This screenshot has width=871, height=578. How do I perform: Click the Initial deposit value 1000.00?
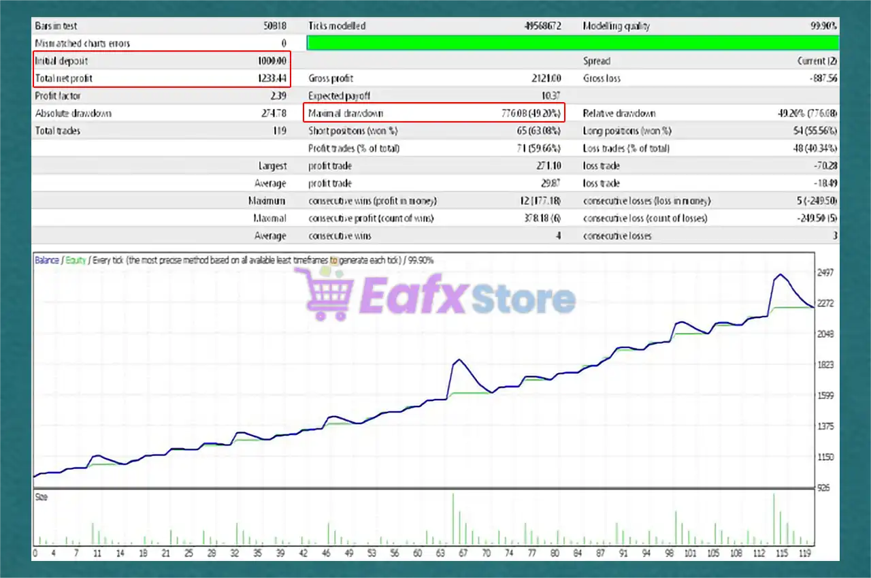coord(272,61)
